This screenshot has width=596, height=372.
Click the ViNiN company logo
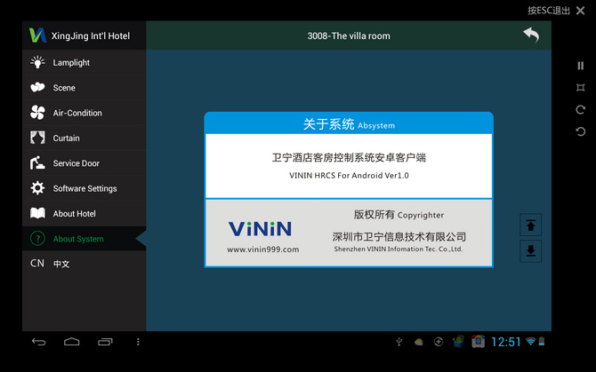pyautogui.click(x=261, y=229)
